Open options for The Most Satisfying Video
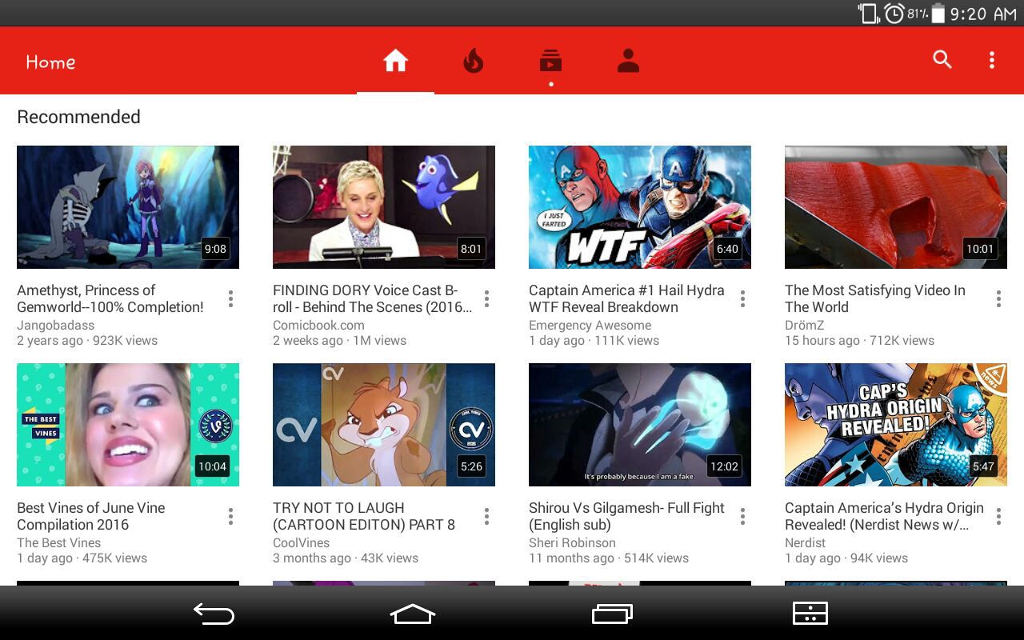This screenshot has height=640, width=1024. [x=998, y=299]
